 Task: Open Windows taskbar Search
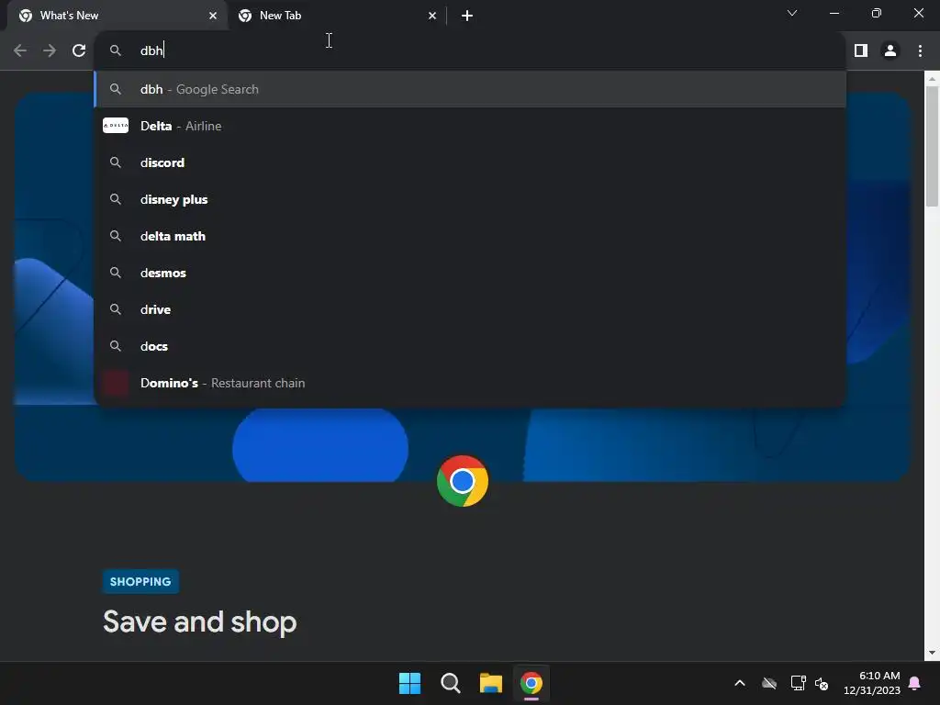click(450, 683)
